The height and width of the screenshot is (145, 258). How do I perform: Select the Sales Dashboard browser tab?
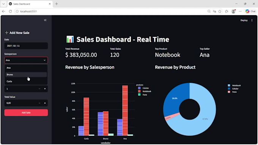[30, 4]
